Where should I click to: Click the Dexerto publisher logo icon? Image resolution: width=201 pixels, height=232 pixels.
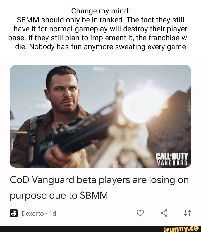14,213
